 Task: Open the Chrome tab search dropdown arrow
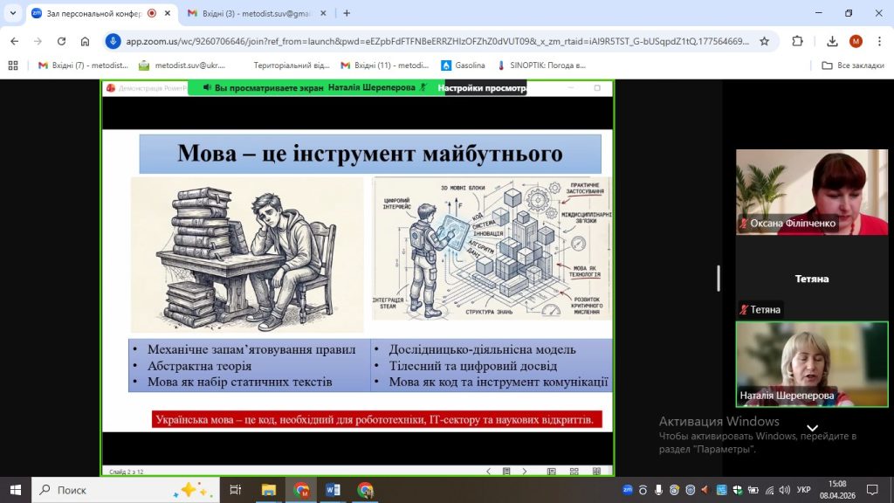pyautogui.click(x=12, y=13)
